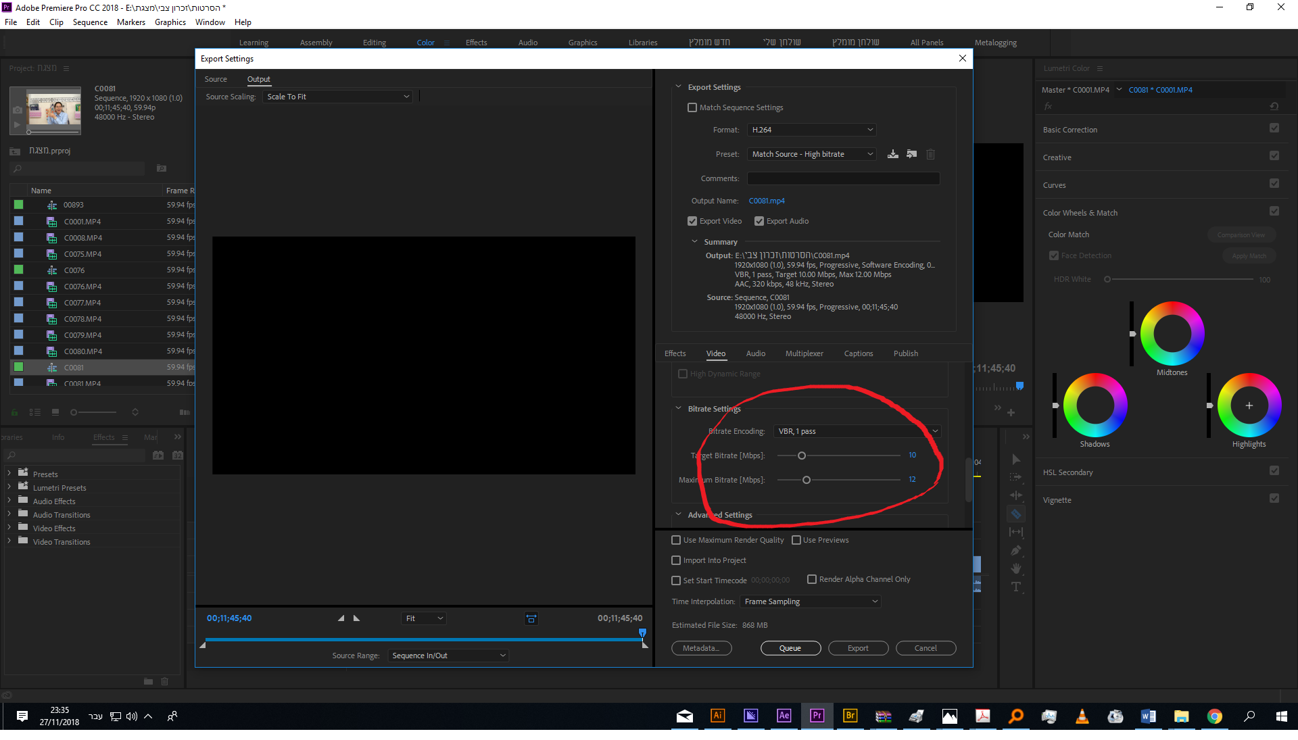Click the Import Preset icon
The height and width of the screenshot is (740, 1298).
(912, 154)
